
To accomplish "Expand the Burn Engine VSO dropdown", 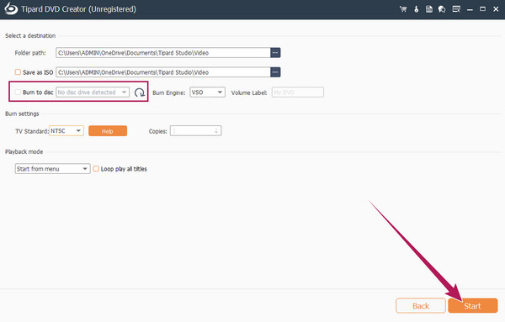I will click(x=207, y=92).
